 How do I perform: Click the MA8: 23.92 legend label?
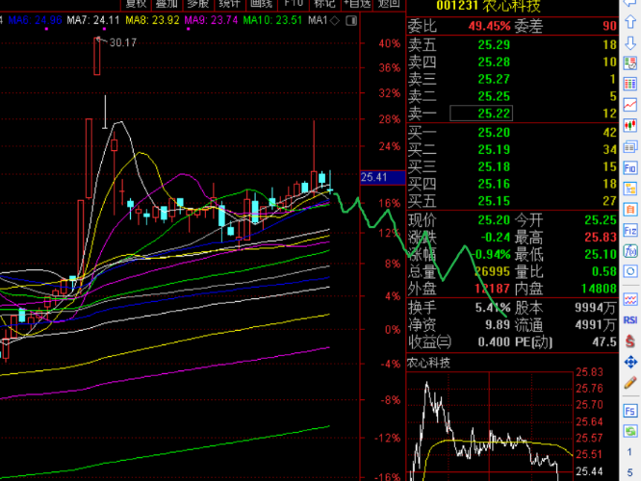(152, 20)
